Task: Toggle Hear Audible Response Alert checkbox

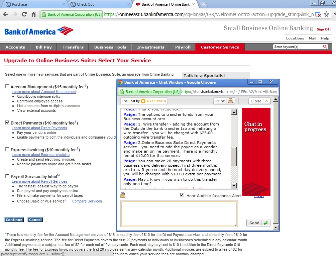Action: point(182,195)
